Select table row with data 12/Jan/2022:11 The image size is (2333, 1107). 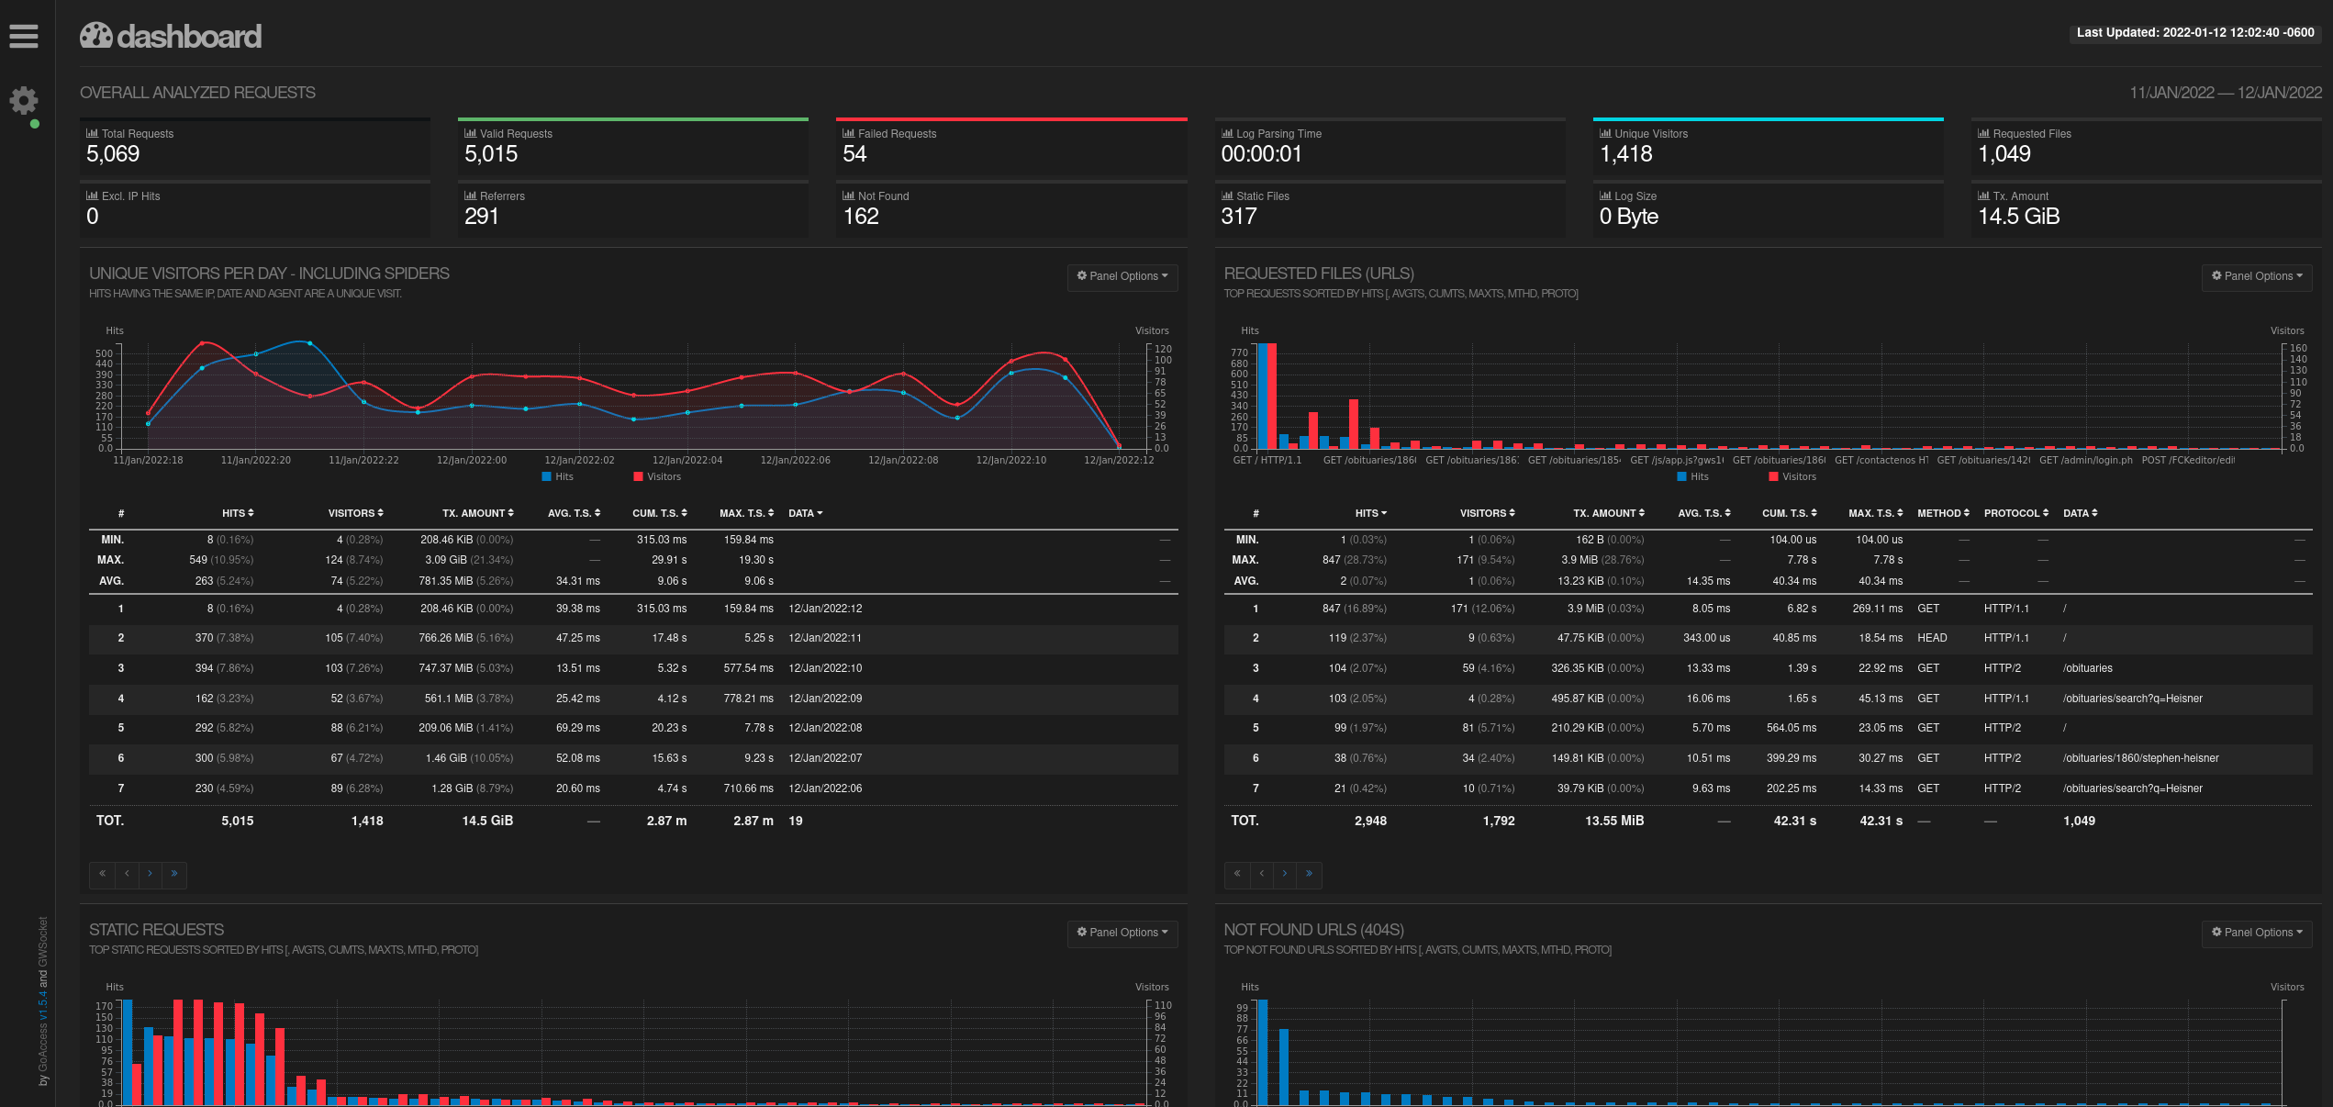coord(633,638)
